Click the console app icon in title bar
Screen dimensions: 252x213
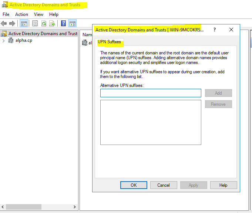tap(5, 5)
